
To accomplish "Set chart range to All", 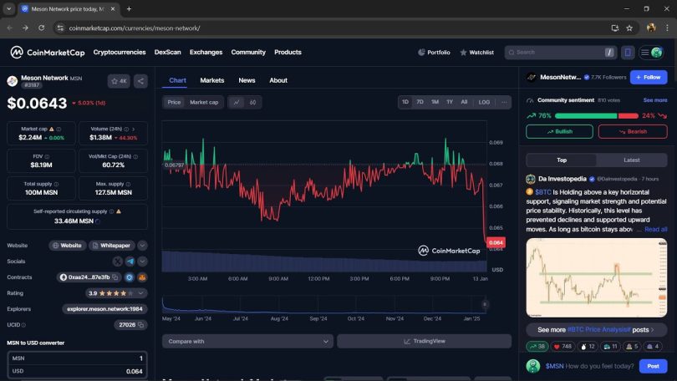I will [464, 102].
